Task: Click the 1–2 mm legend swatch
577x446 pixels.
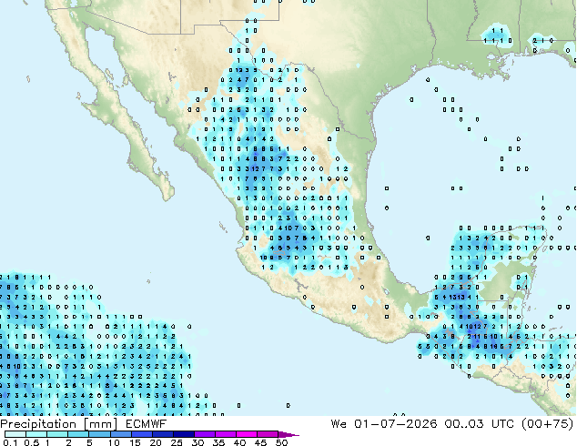Action: coord(57,434)
